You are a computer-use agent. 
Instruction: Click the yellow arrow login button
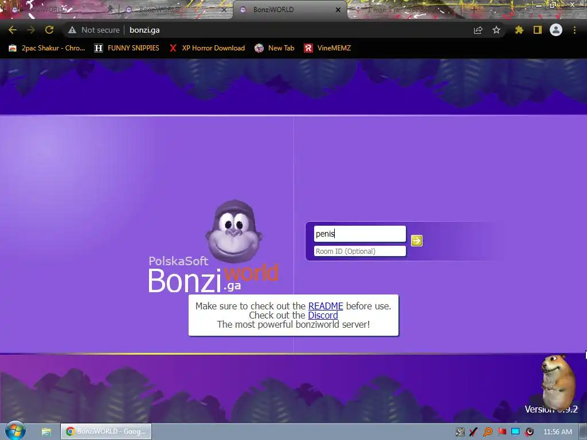click(417, 241)
